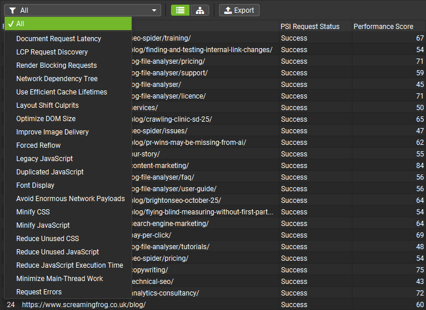426x310 pixels.
Task: Switch to tree hierarchy view icon
Action: [x=200, y=10]
